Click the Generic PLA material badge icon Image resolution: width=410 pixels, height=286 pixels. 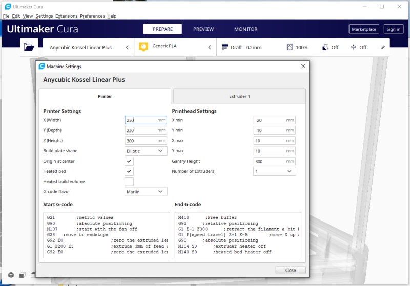tap(143, 47)
